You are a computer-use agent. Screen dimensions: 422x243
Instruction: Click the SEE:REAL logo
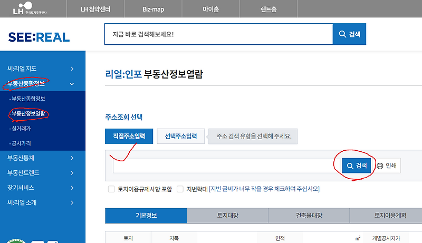point(39,37)
